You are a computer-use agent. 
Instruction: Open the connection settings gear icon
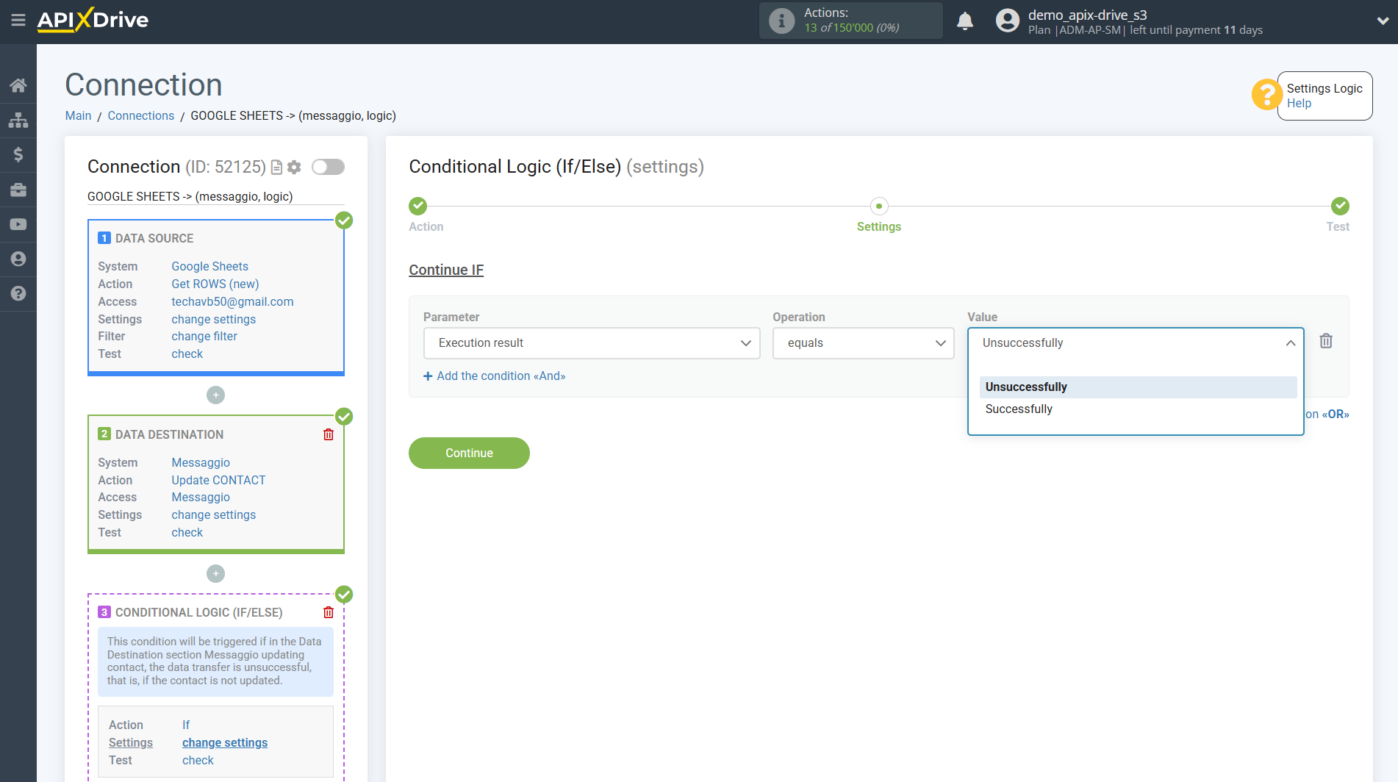294,168
